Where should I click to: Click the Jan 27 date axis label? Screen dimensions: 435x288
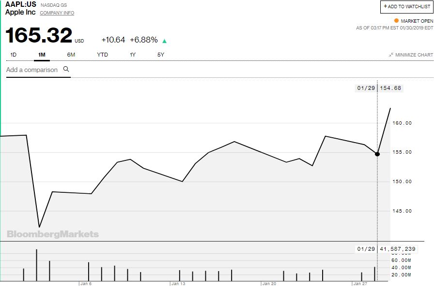pyautogui.click(x=360, y=284)
